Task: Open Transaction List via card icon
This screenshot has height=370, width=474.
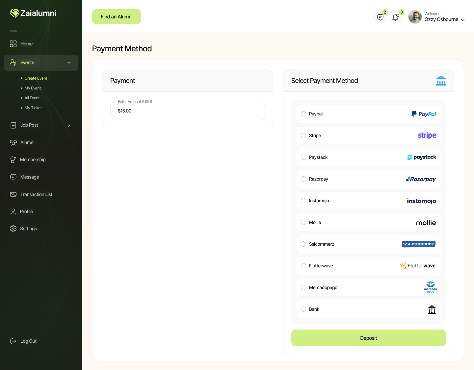Action: pos(13,194)
